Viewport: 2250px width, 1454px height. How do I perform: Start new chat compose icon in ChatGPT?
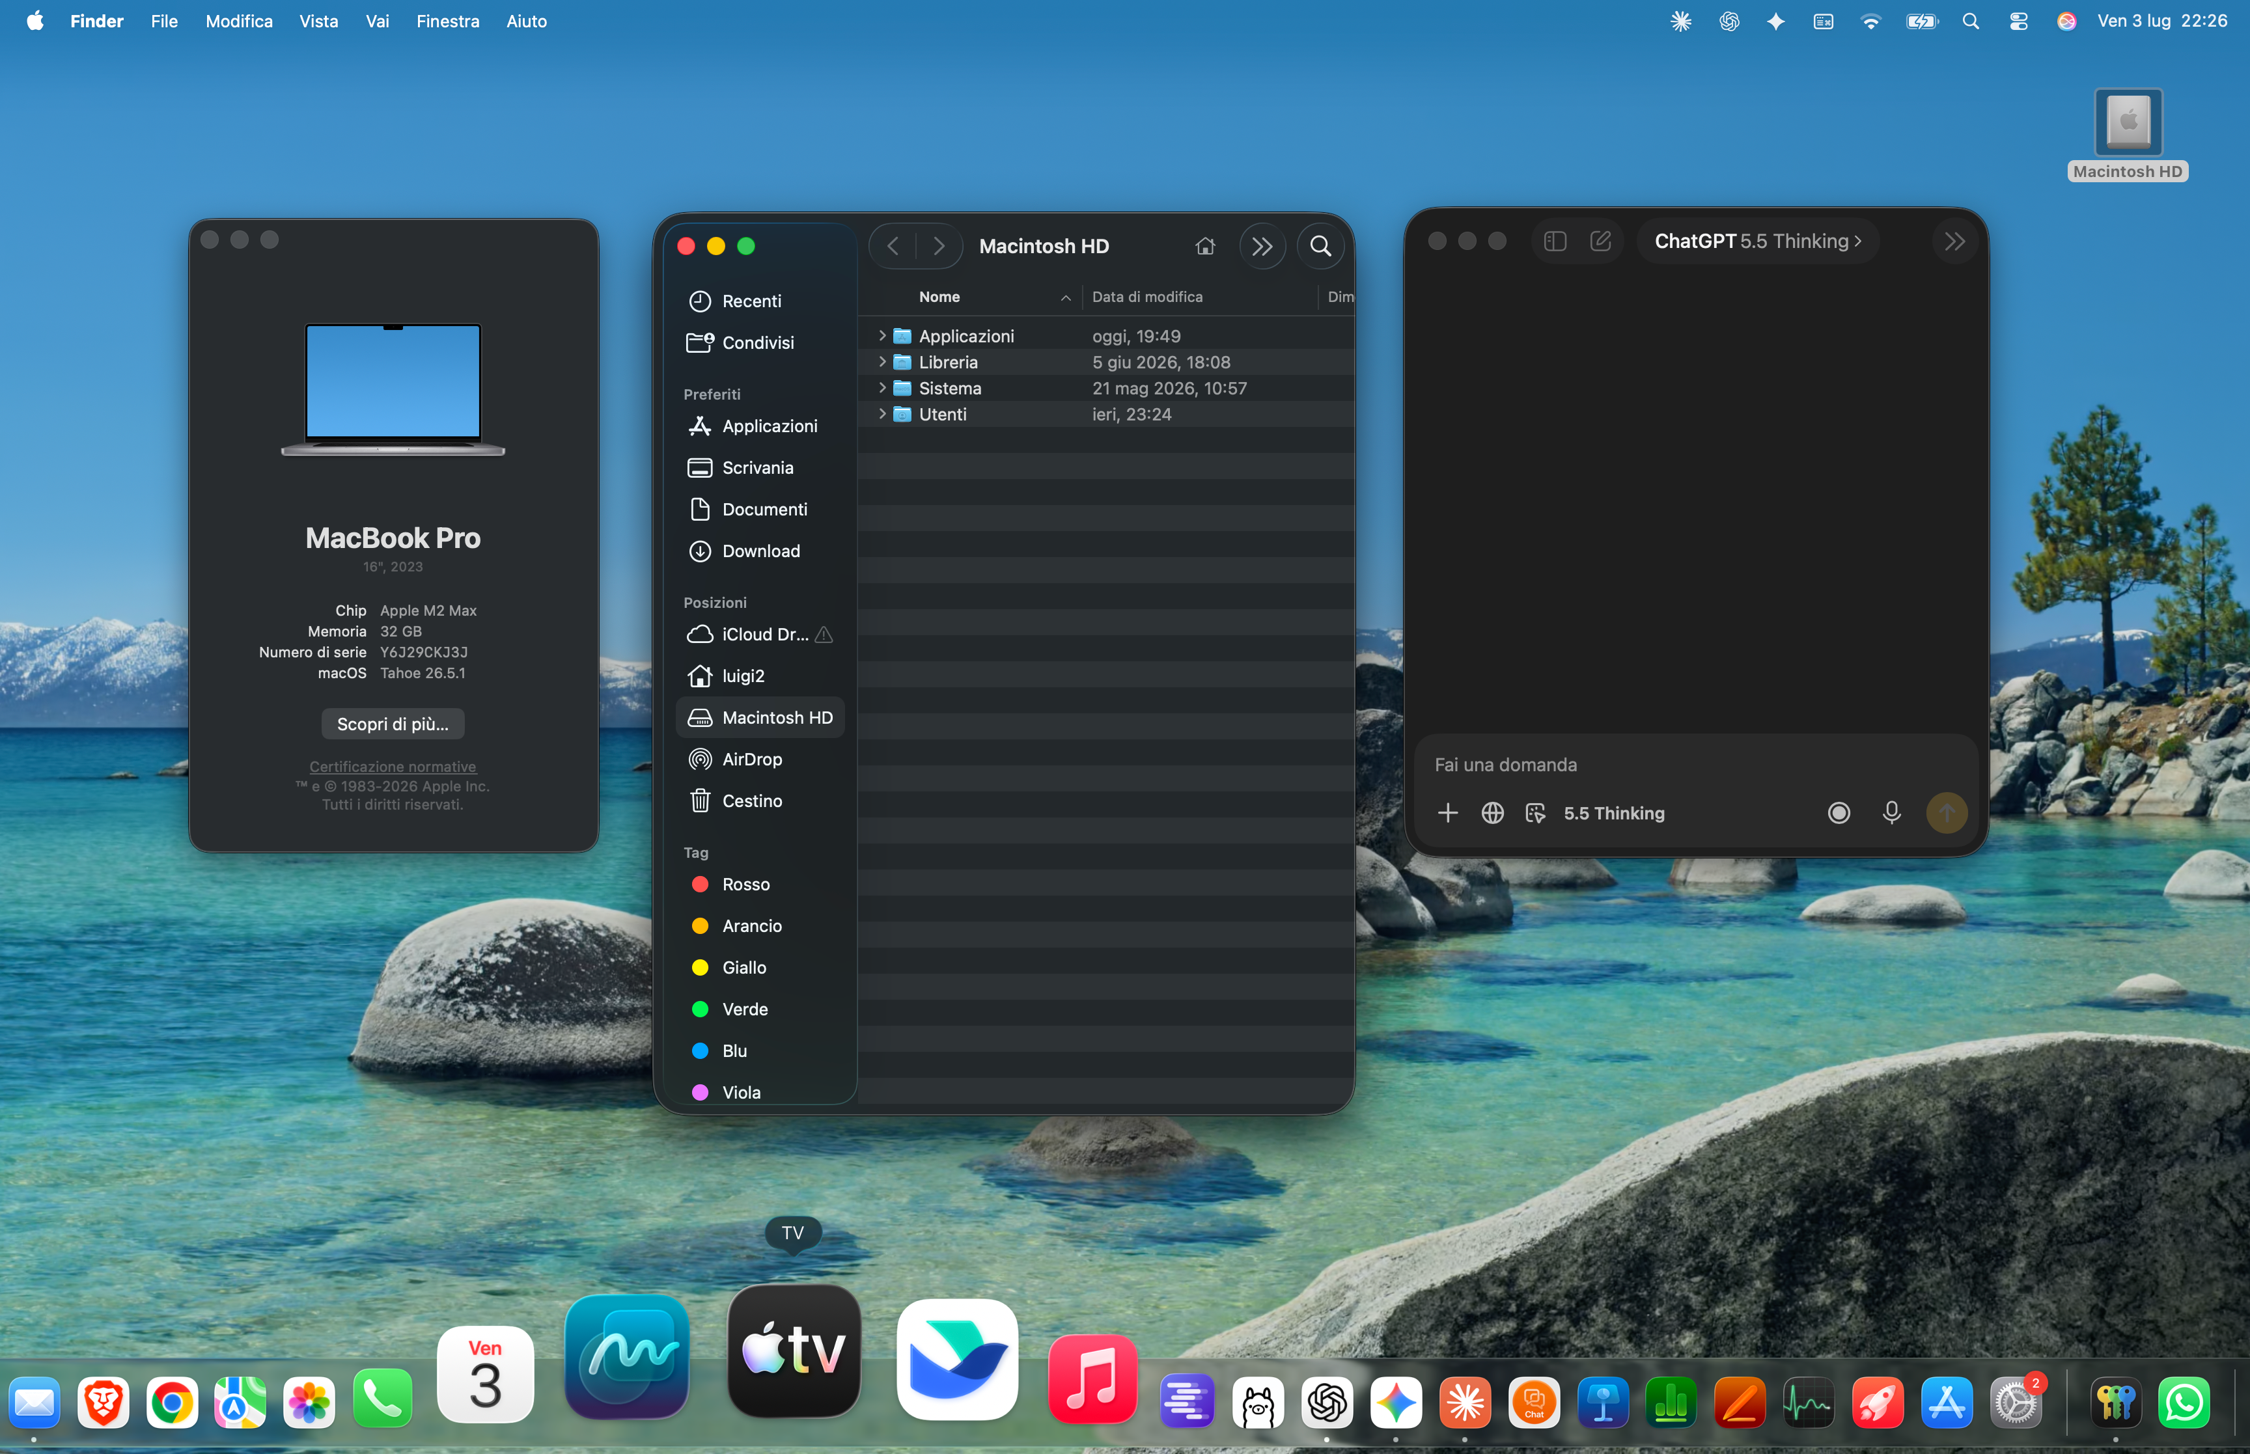tap(1600, 241)
